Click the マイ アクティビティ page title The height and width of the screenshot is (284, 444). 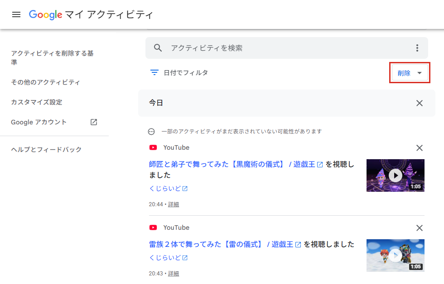109,14
